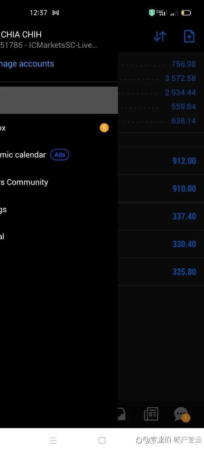The height and width of the screenshot is (453, 204).
Task: Tap the 3 572.58 account value row
Action: pyautogui.click(x=161, y=78)
